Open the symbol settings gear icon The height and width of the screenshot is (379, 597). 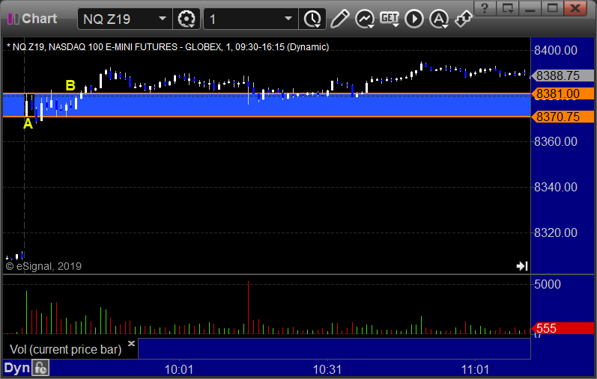187,19
